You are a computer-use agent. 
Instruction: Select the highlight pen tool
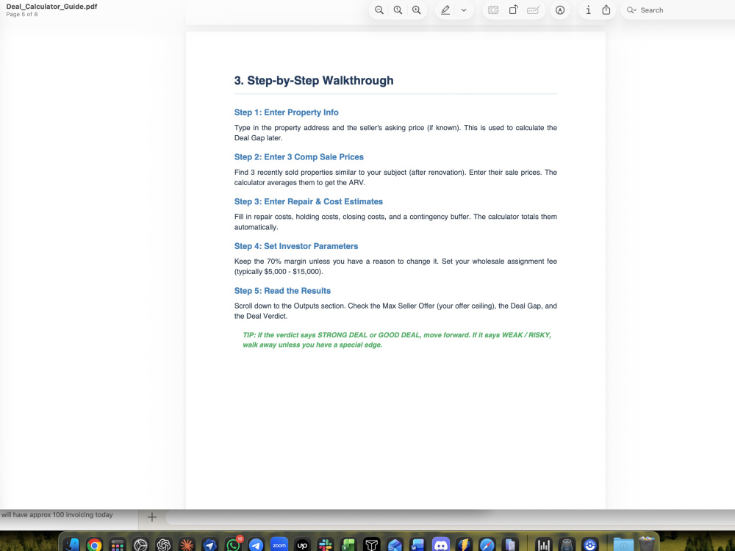click(x=445, y=10)
